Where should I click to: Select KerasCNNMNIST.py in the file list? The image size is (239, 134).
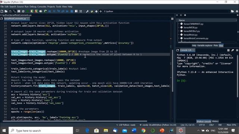tap(193, 24)
